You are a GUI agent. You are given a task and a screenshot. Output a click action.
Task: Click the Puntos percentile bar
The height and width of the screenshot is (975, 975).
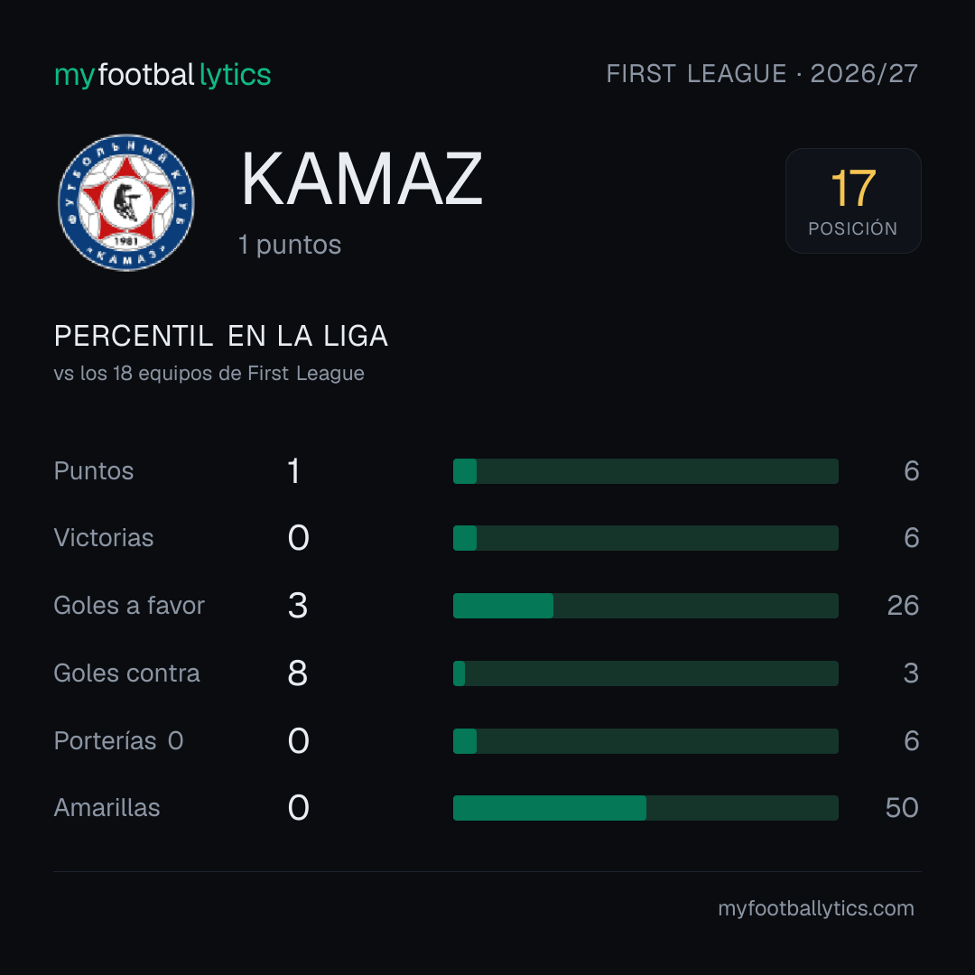[x=645, y=471]
